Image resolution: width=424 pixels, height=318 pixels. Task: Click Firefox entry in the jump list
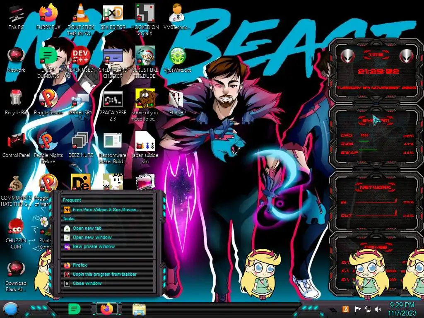75,265
